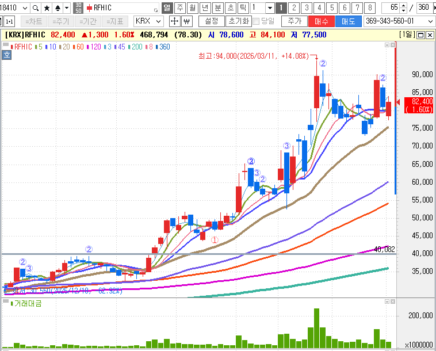Close the chart pane with X icon
The height and width of the screenshot is (351, 436).
tap(430, 35)
